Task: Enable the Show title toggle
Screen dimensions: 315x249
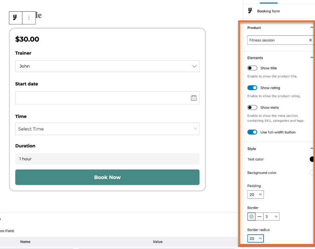Action: 252,68
